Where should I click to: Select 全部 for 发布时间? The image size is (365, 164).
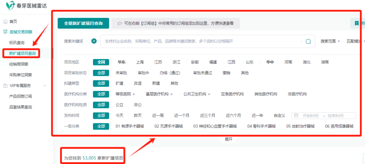click(x=101, y=115)
